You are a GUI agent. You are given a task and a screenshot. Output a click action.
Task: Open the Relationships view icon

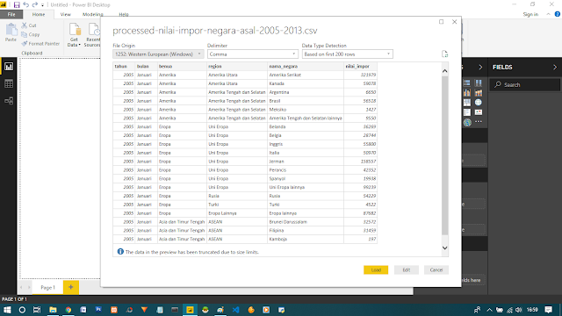pos(9,101)
